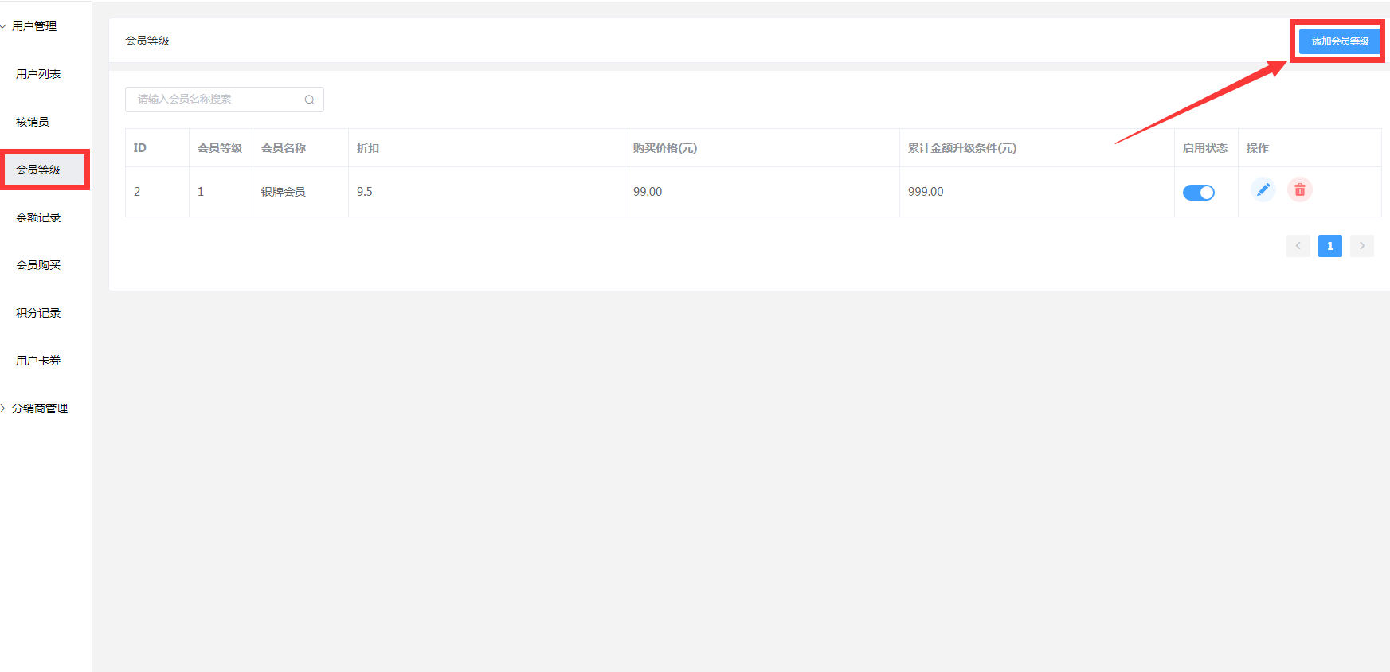Select page 1 in pagination

1330,246
